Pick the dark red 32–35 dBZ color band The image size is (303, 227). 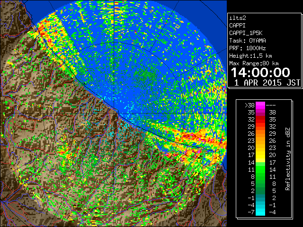[x=260, y=120]
